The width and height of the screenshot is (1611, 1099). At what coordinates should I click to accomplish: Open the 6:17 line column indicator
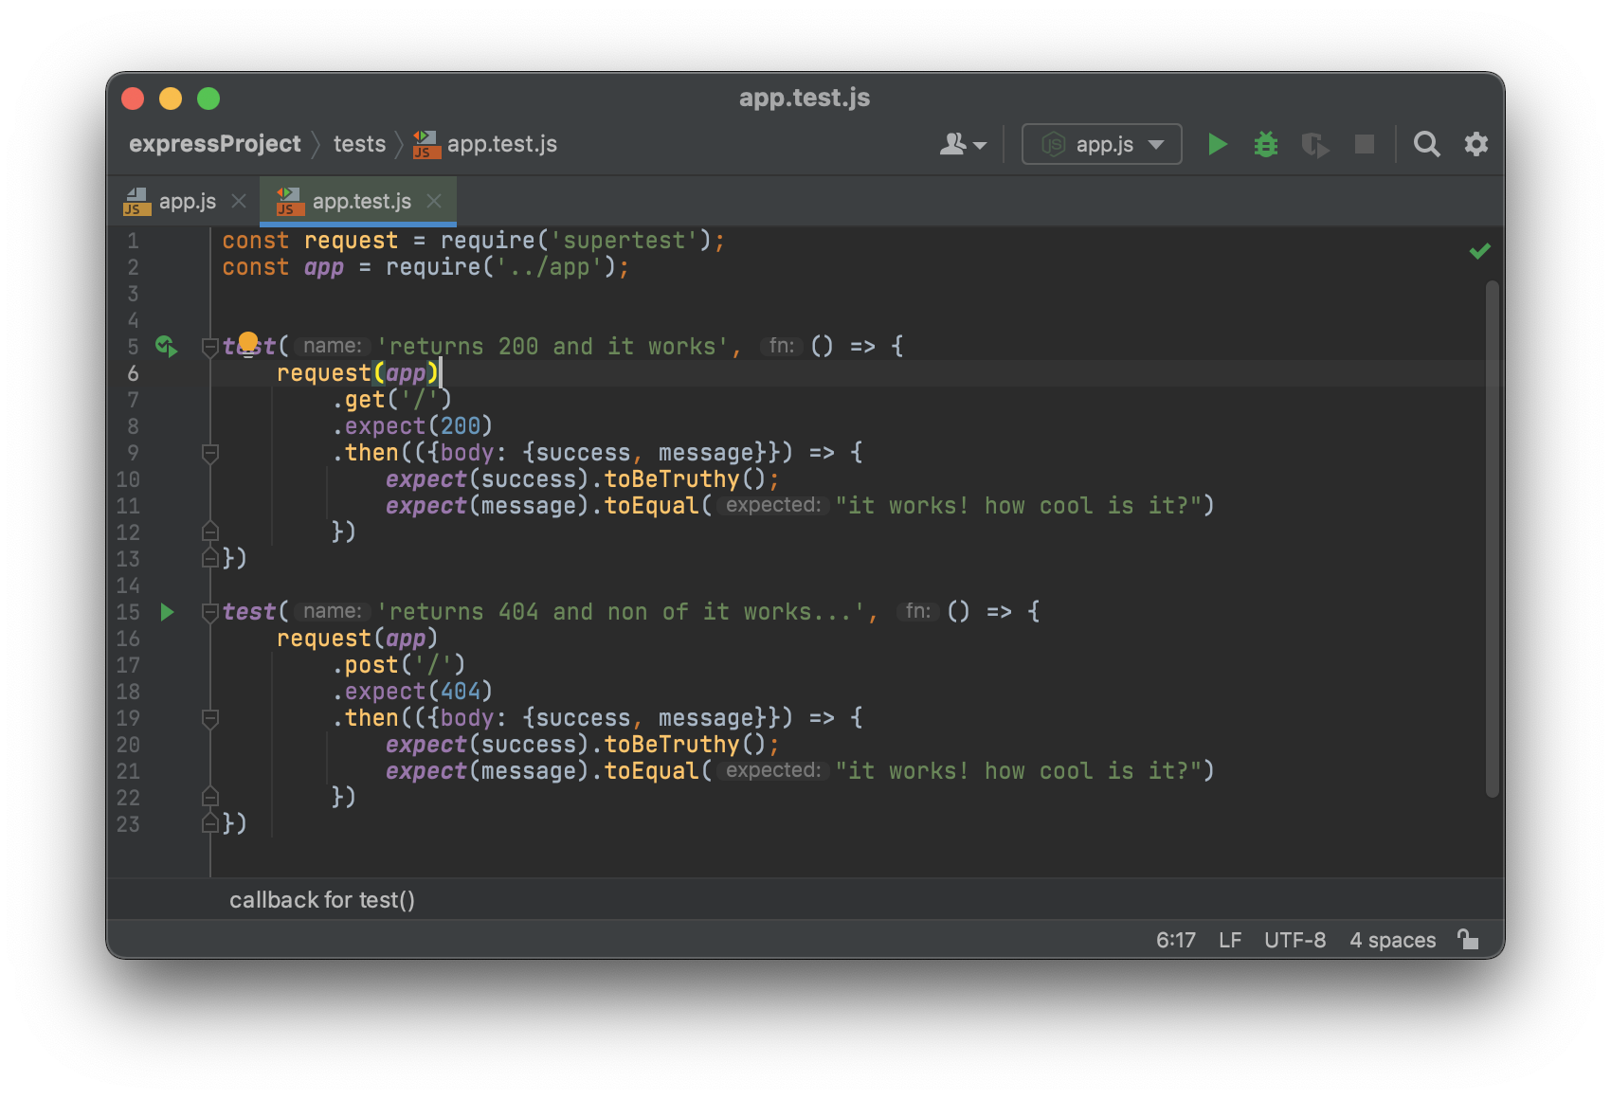pos(1175,940)
